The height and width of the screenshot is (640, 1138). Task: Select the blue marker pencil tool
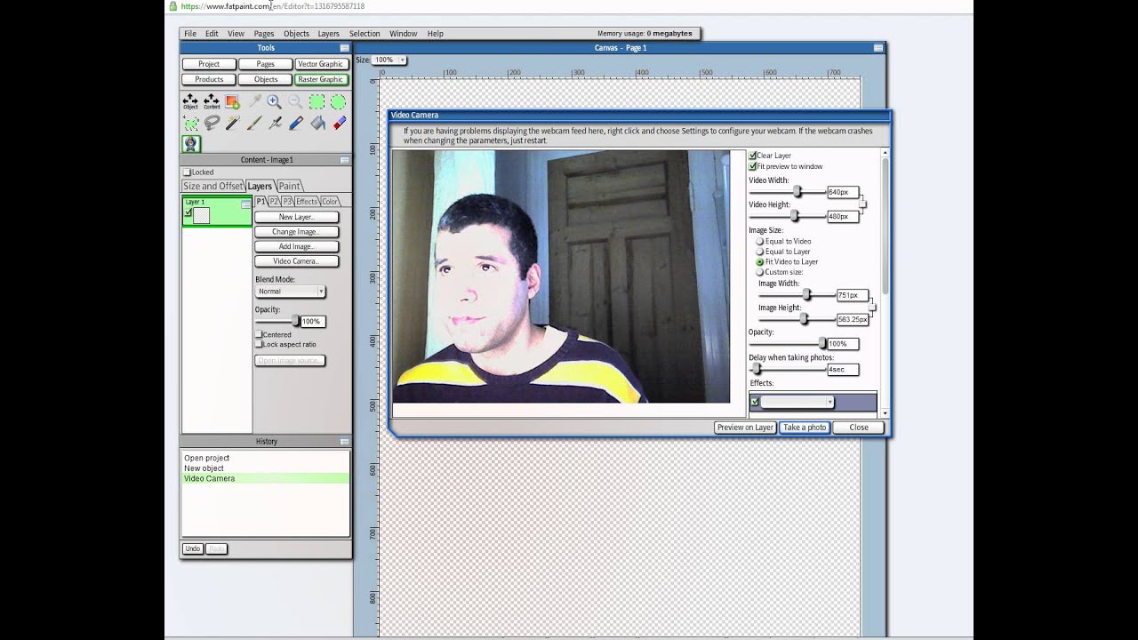click(295, 123)
